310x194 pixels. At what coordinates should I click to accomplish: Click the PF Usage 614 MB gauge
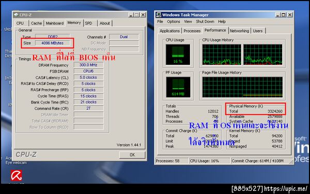point(178,87)
